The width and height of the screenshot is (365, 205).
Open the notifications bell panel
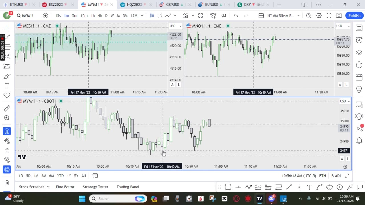359,140
